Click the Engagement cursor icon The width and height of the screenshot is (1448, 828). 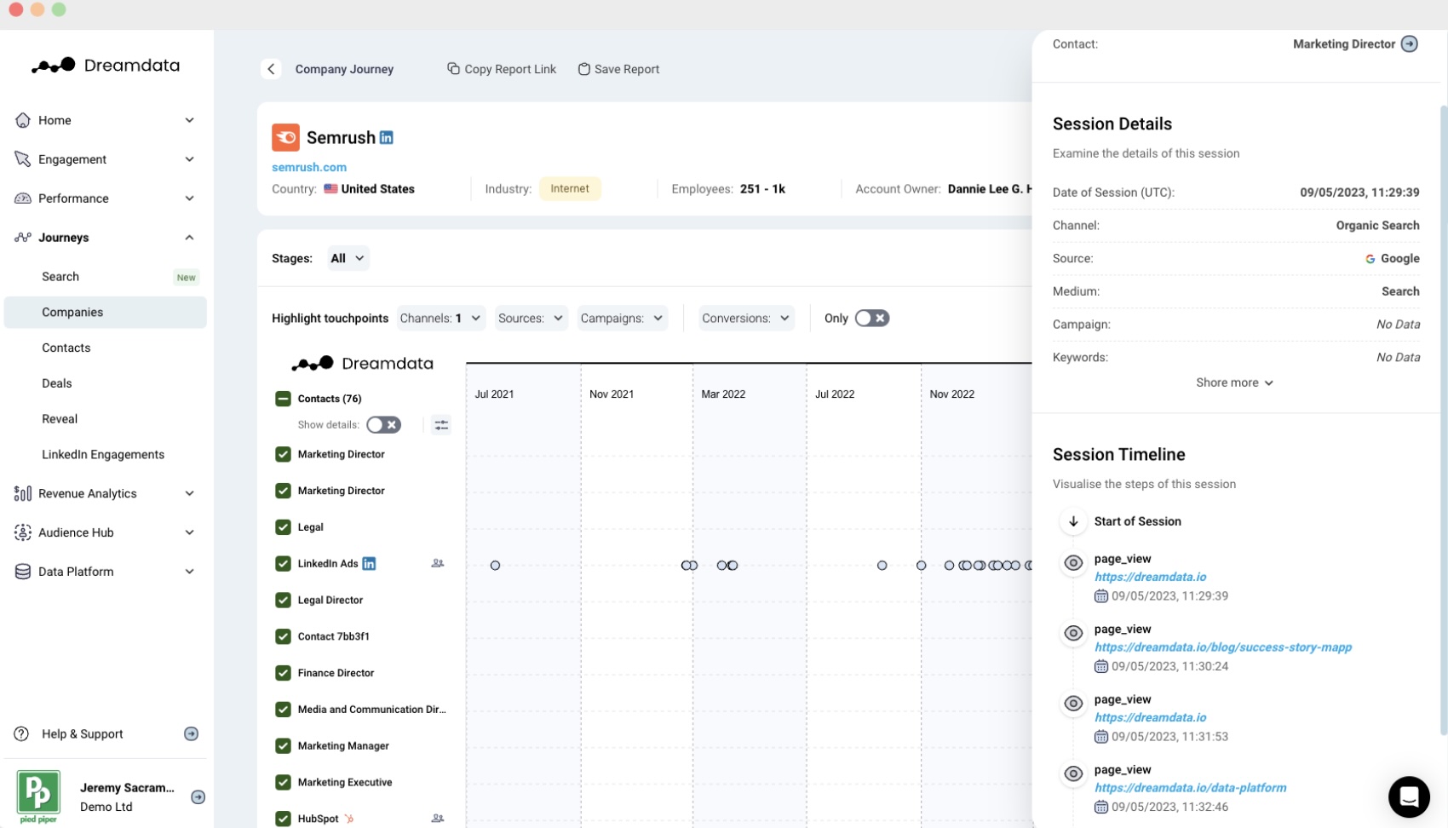coord(23,159)
